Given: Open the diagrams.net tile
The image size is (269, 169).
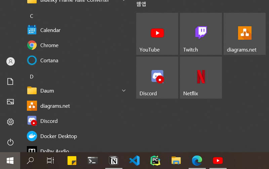Looking at the screenshot, I should [245, 34].
